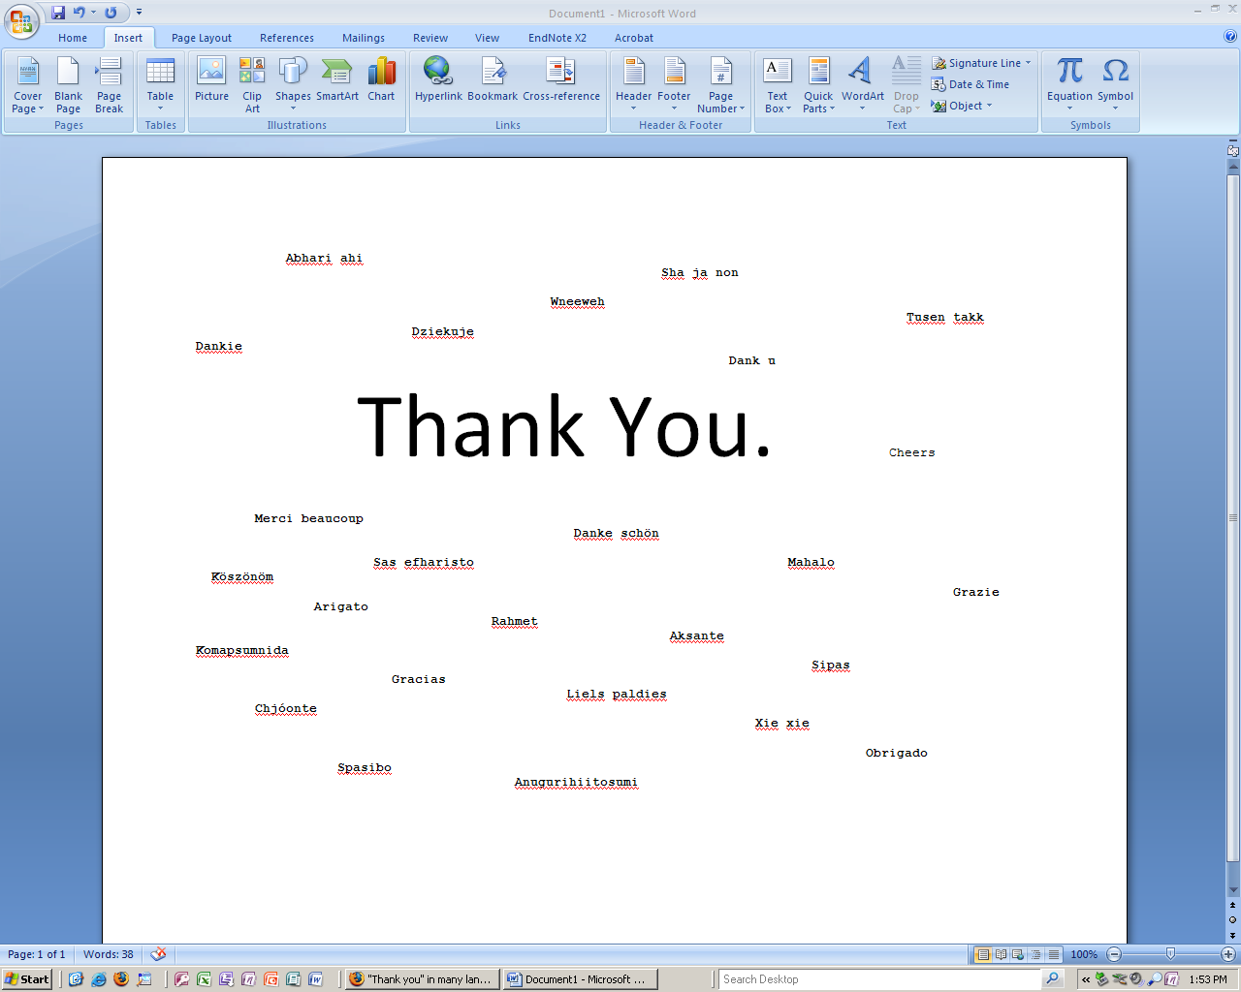
Task: Open the Symbol menu
Action: point(1115,85)
